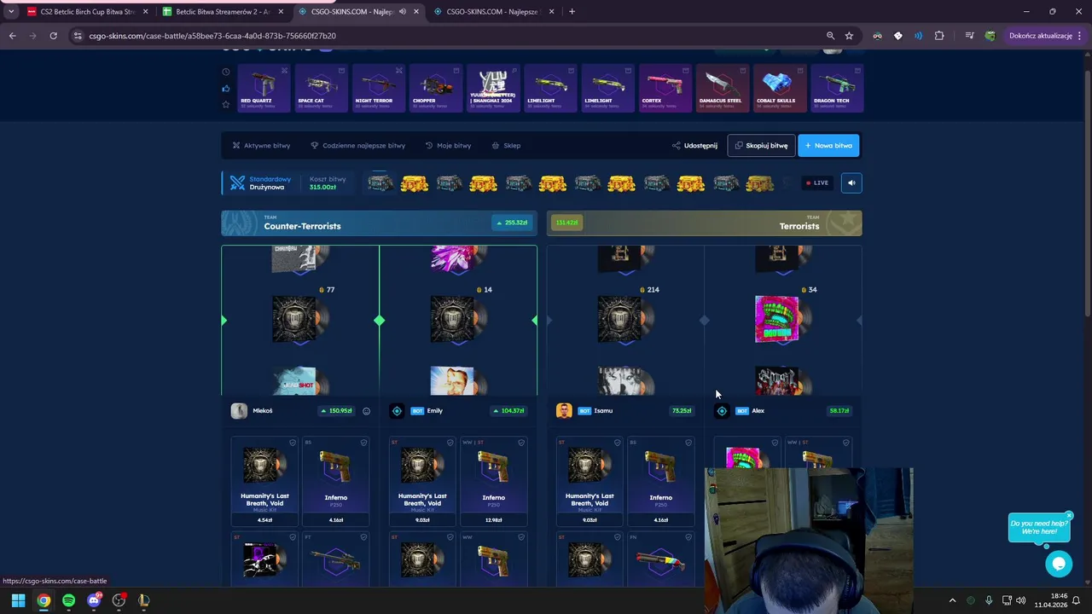Click the Udostępnij share icon
The width and height of the screenshot is (1092, 614).
pyautogui.click(x=677, y=146)
